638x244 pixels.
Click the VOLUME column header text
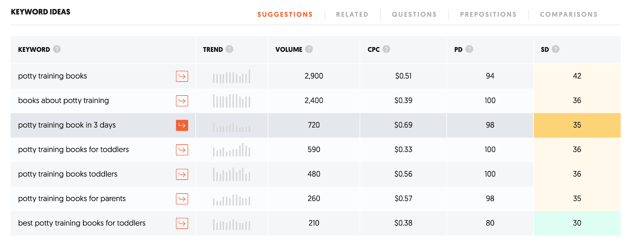click(289, 49)
